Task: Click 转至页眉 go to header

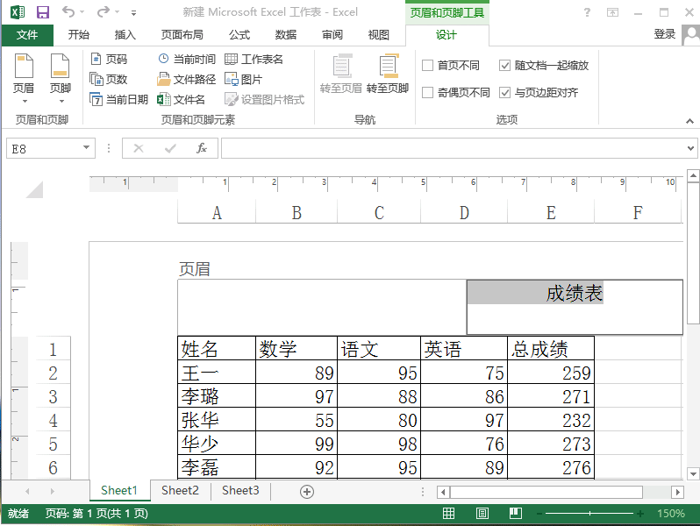Action: tap(341, 74)
